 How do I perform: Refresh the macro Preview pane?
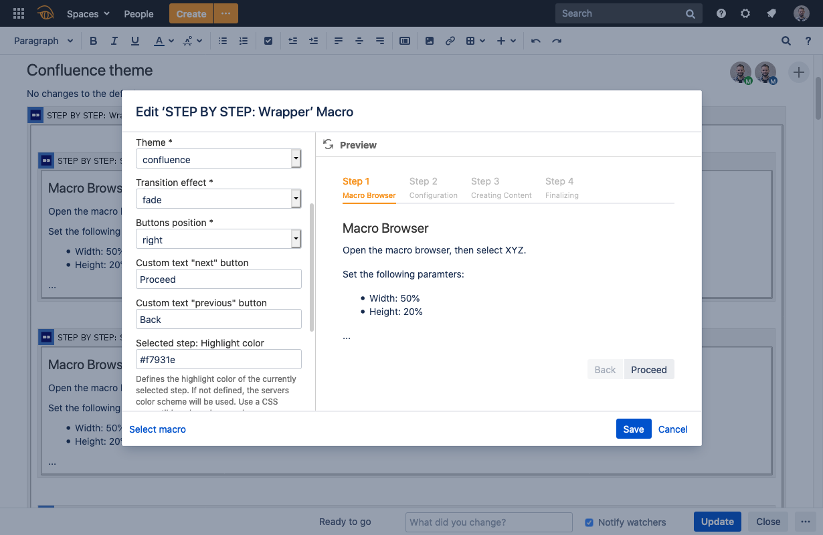coord(328,144)
